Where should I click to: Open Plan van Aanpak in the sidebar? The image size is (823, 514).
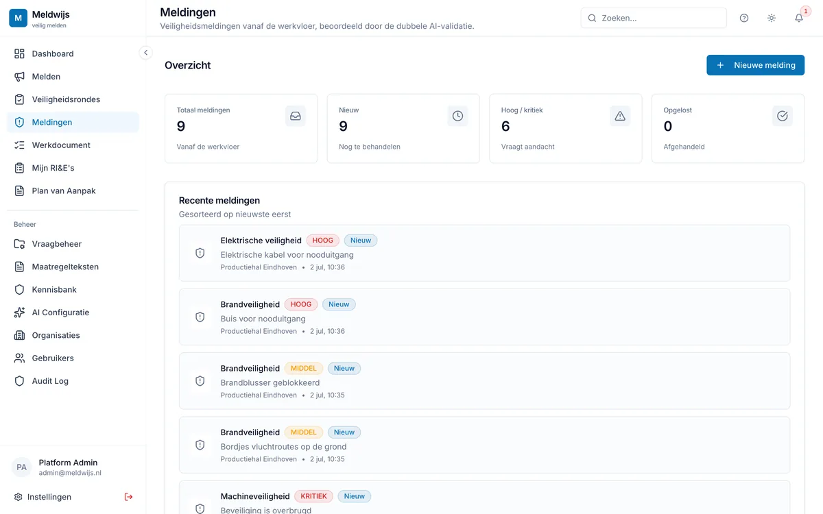pyautogui.click(x=73, y=191)
